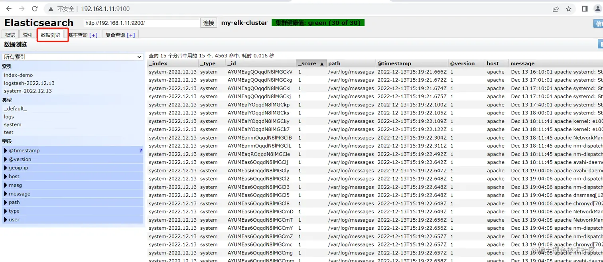Filter by logs type
This screenshot has height=262, width=603.
coord(9,116)
